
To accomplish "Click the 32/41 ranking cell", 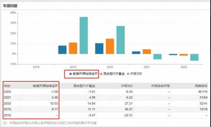I will coord(203,104).
